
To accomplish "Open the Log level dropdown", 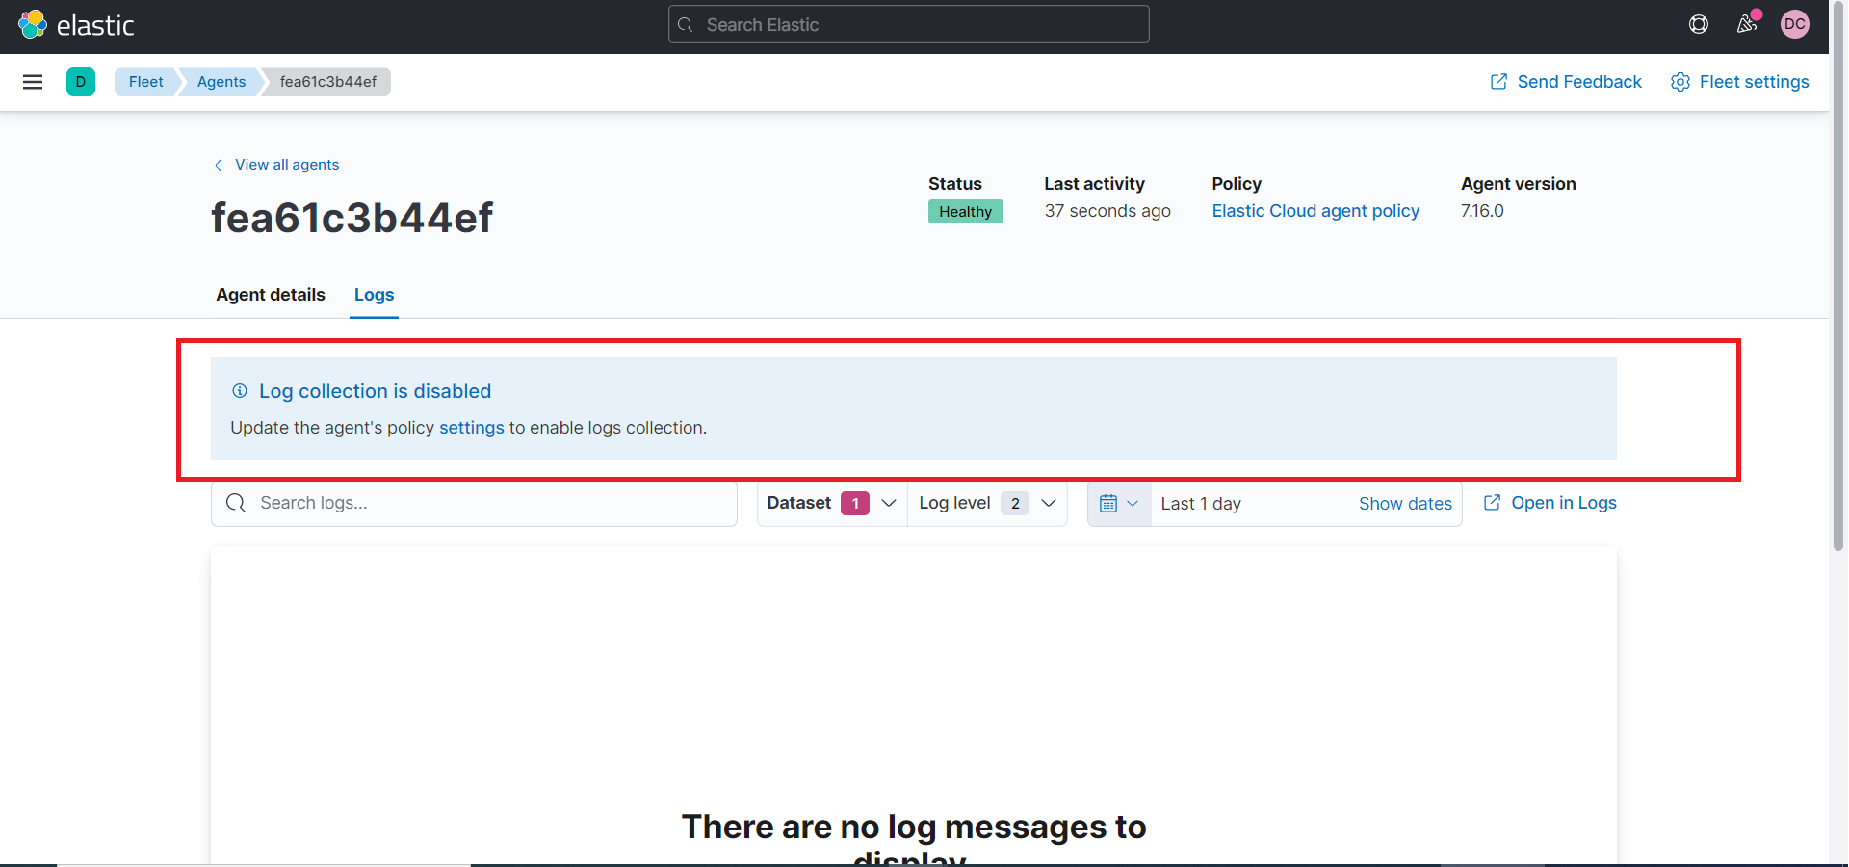I will 1049,503.
